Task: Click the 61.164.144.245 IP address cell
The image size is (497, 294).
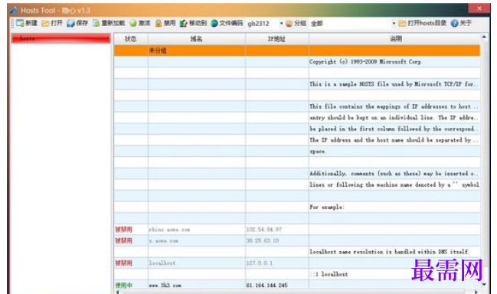Action: [x=276, y=285]
